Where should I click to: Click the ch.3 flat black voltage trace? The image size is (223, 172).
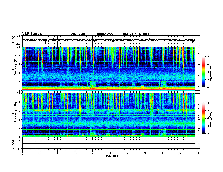pyautogui.click(x=108, y=144)
